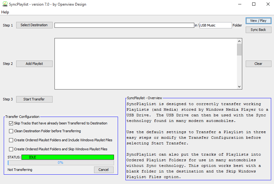Open the Help menu
This screenshot has width=274, height=184.
tap(5, 12)
